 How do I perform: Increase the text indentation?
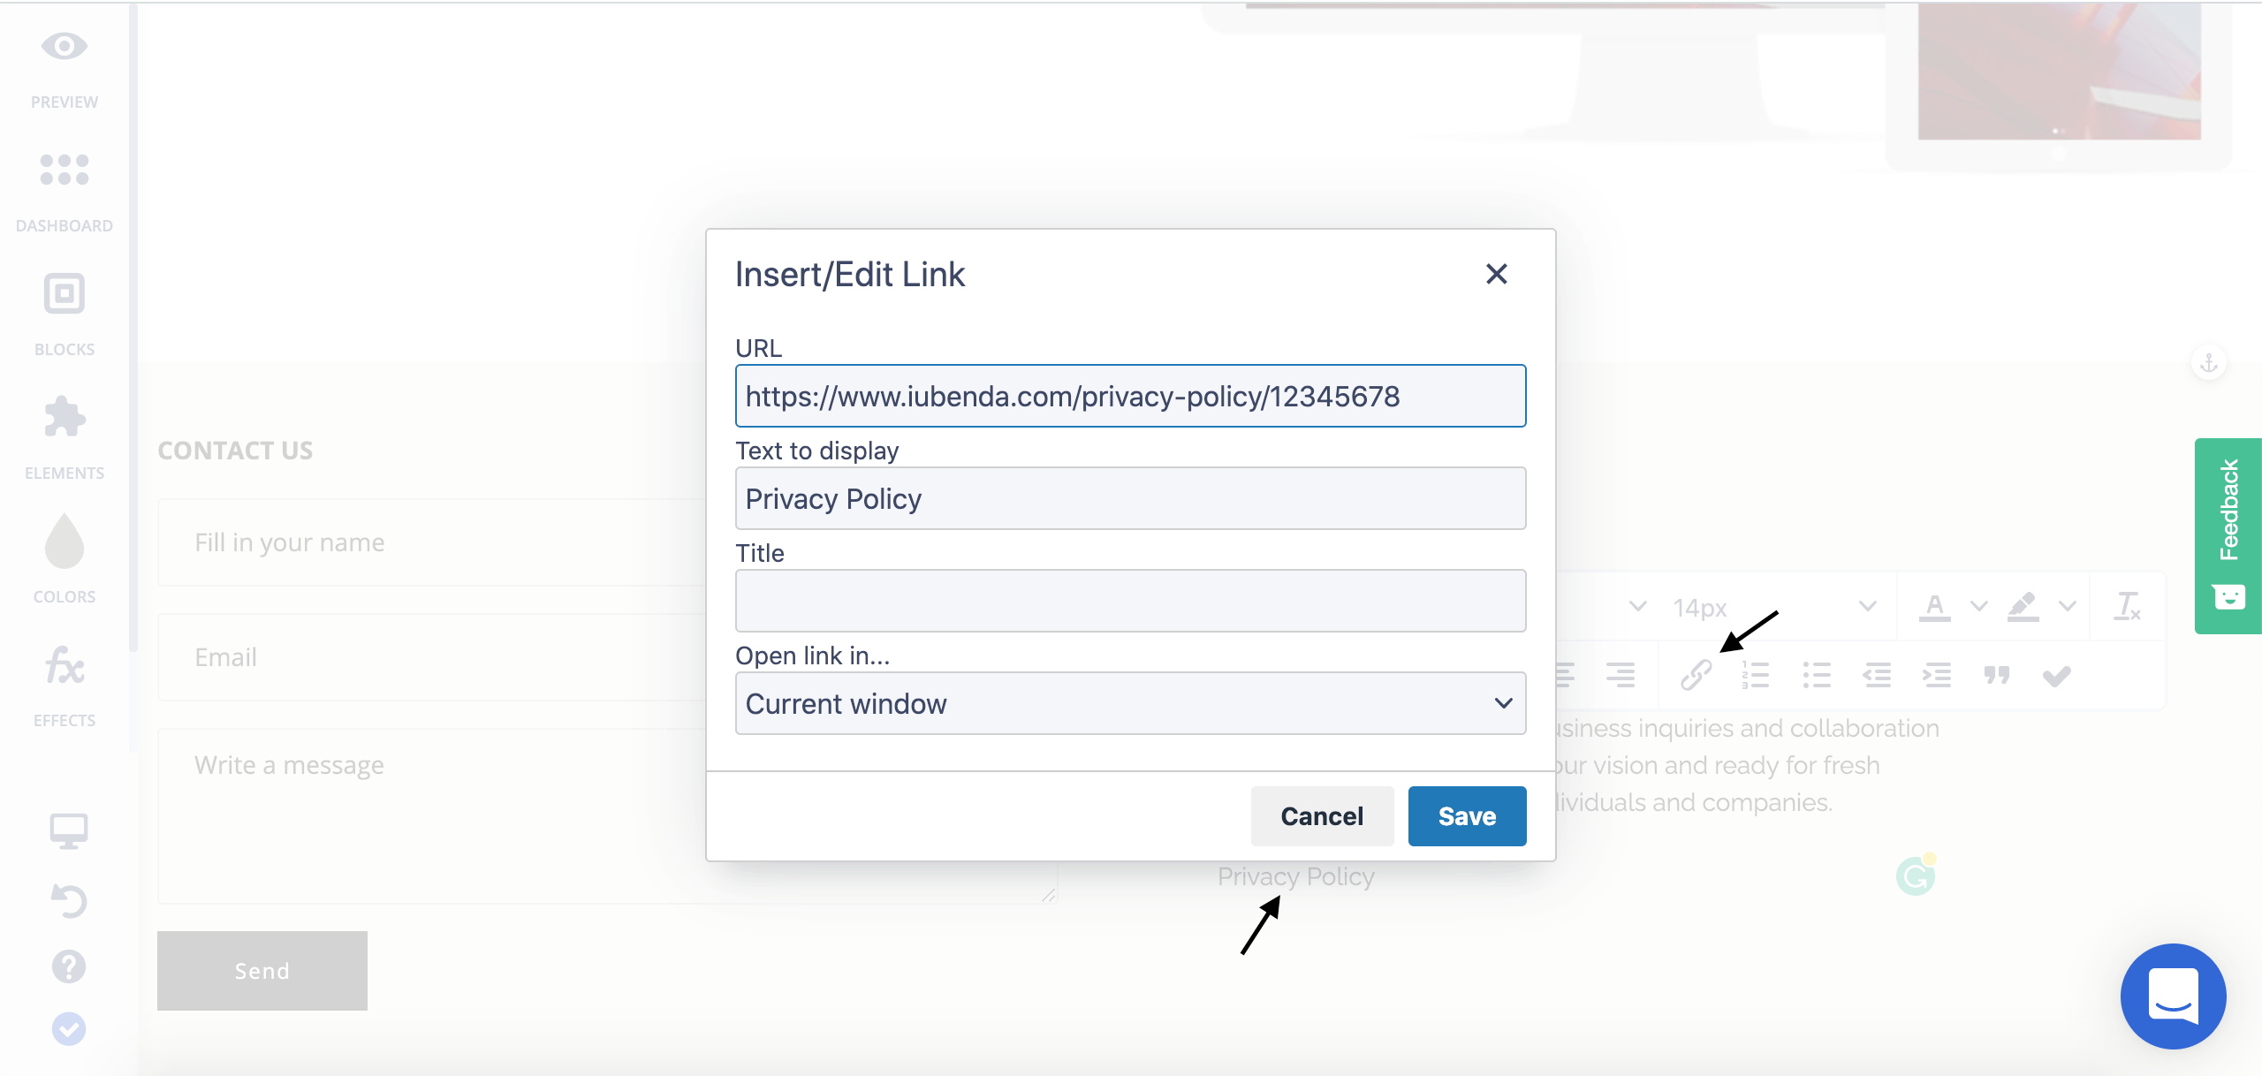click(1937, 674)
